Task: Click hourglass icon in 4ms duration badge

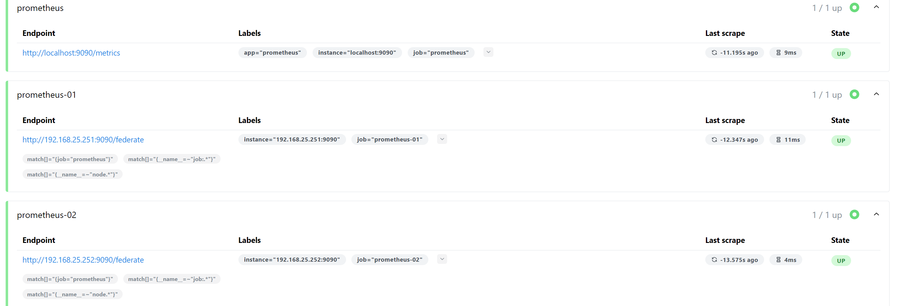Action: tap(778, 260)
